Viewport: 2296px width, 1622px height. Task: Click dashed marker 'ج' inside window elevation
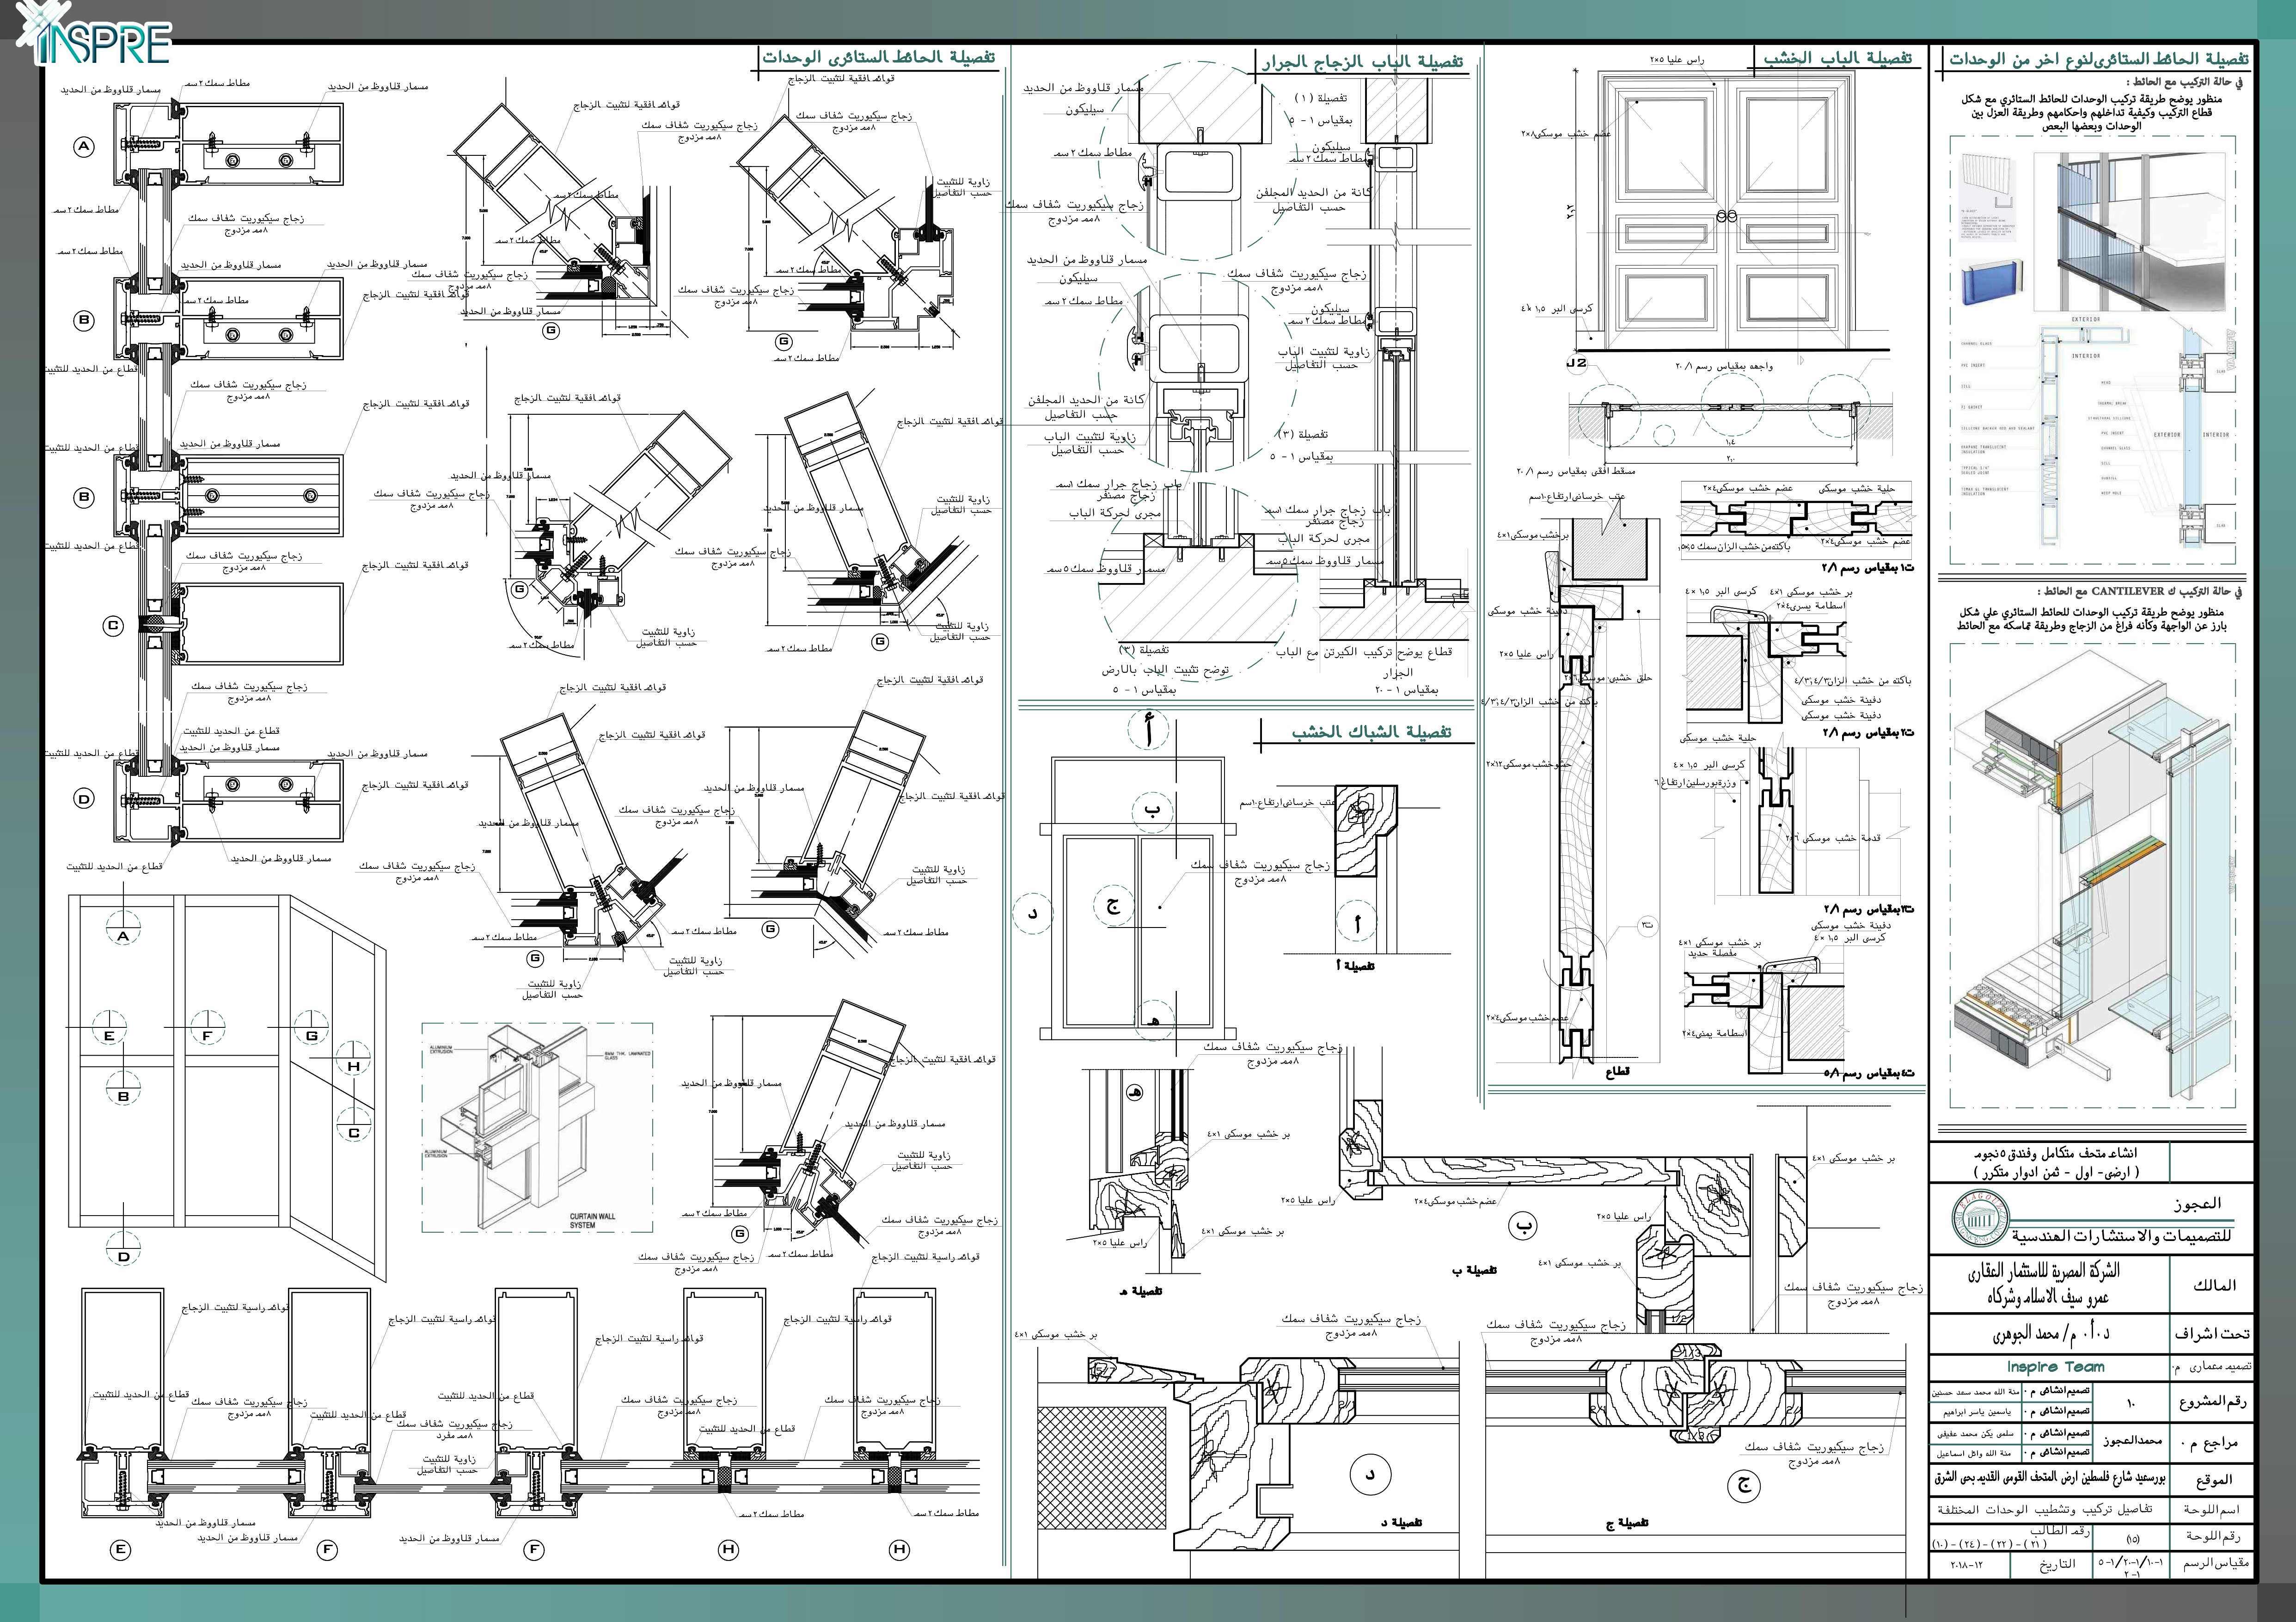point(1113,906)
